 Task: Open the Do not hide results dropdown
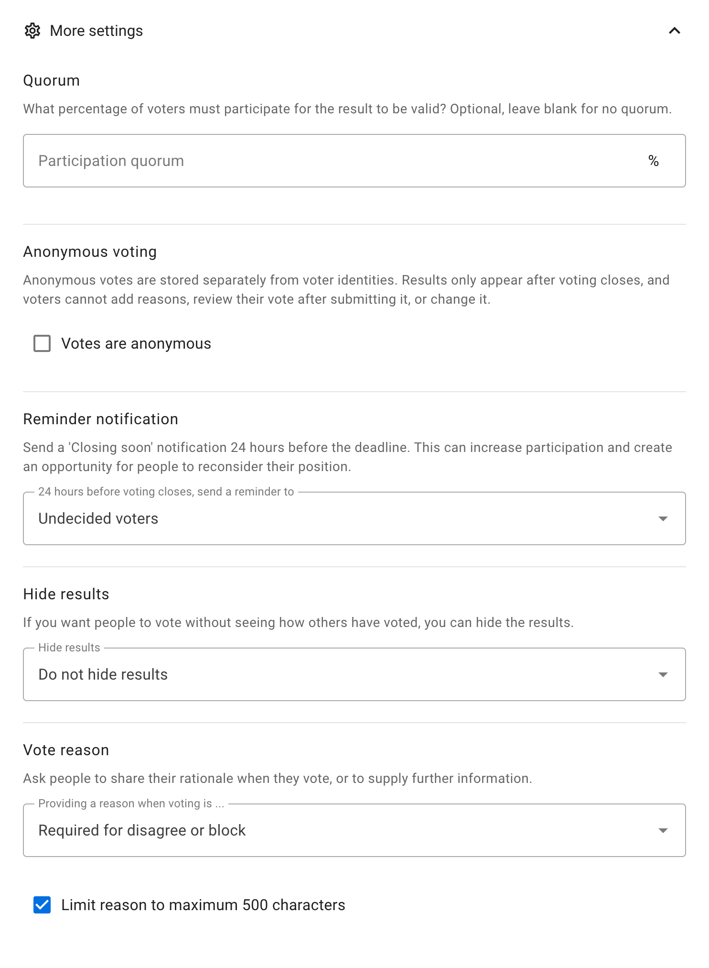[354, 674]
